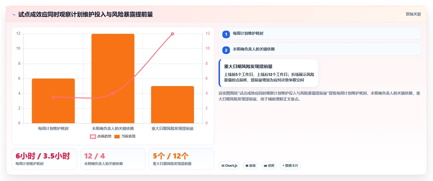Select list item 2 未明确负责人的关键依赖
Image resolution: width=433 pixels, height=181 pixels.
point(320,49)
